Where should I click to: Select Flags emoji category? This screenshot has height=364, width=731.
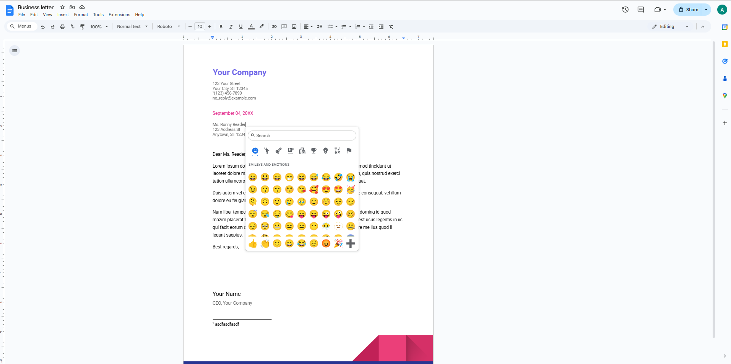[349, 151]
